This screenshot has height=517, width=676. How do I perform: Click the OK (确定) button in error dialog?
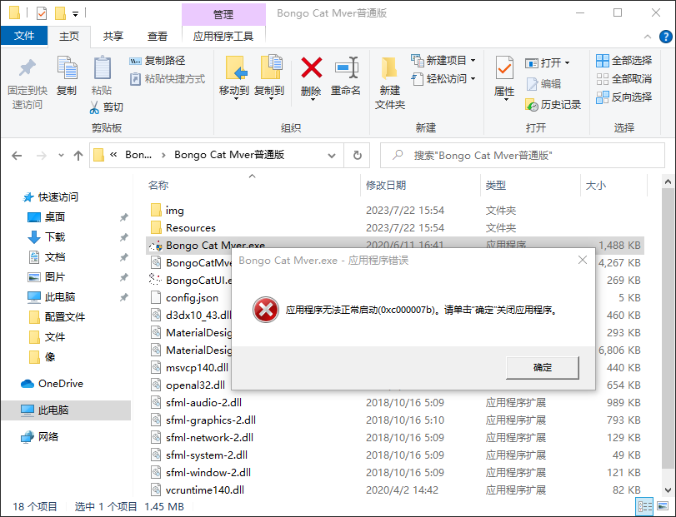543,367
